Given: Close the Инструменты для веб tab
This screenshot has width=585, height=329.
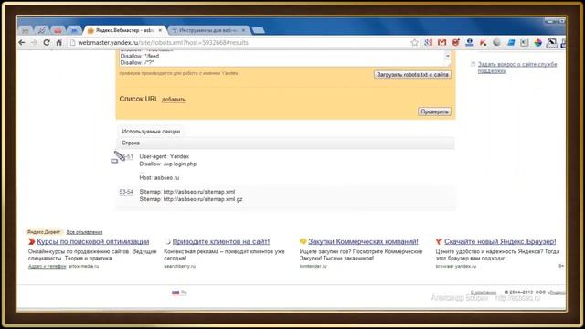Looking at the screenshot, I should (x=244, y=30).
